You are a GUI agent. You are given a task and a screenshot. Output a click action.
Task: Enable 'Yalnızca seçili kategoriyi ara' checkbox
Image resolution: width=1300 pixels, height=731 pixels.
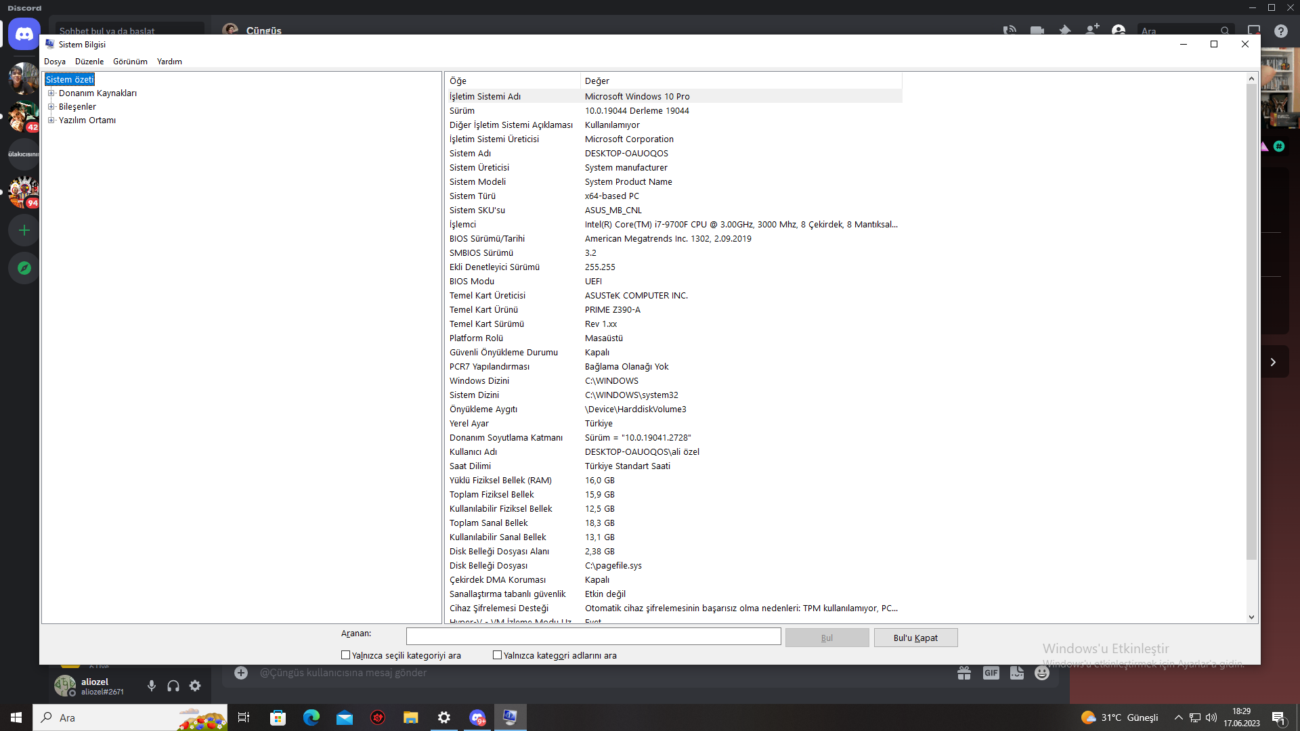346,655
